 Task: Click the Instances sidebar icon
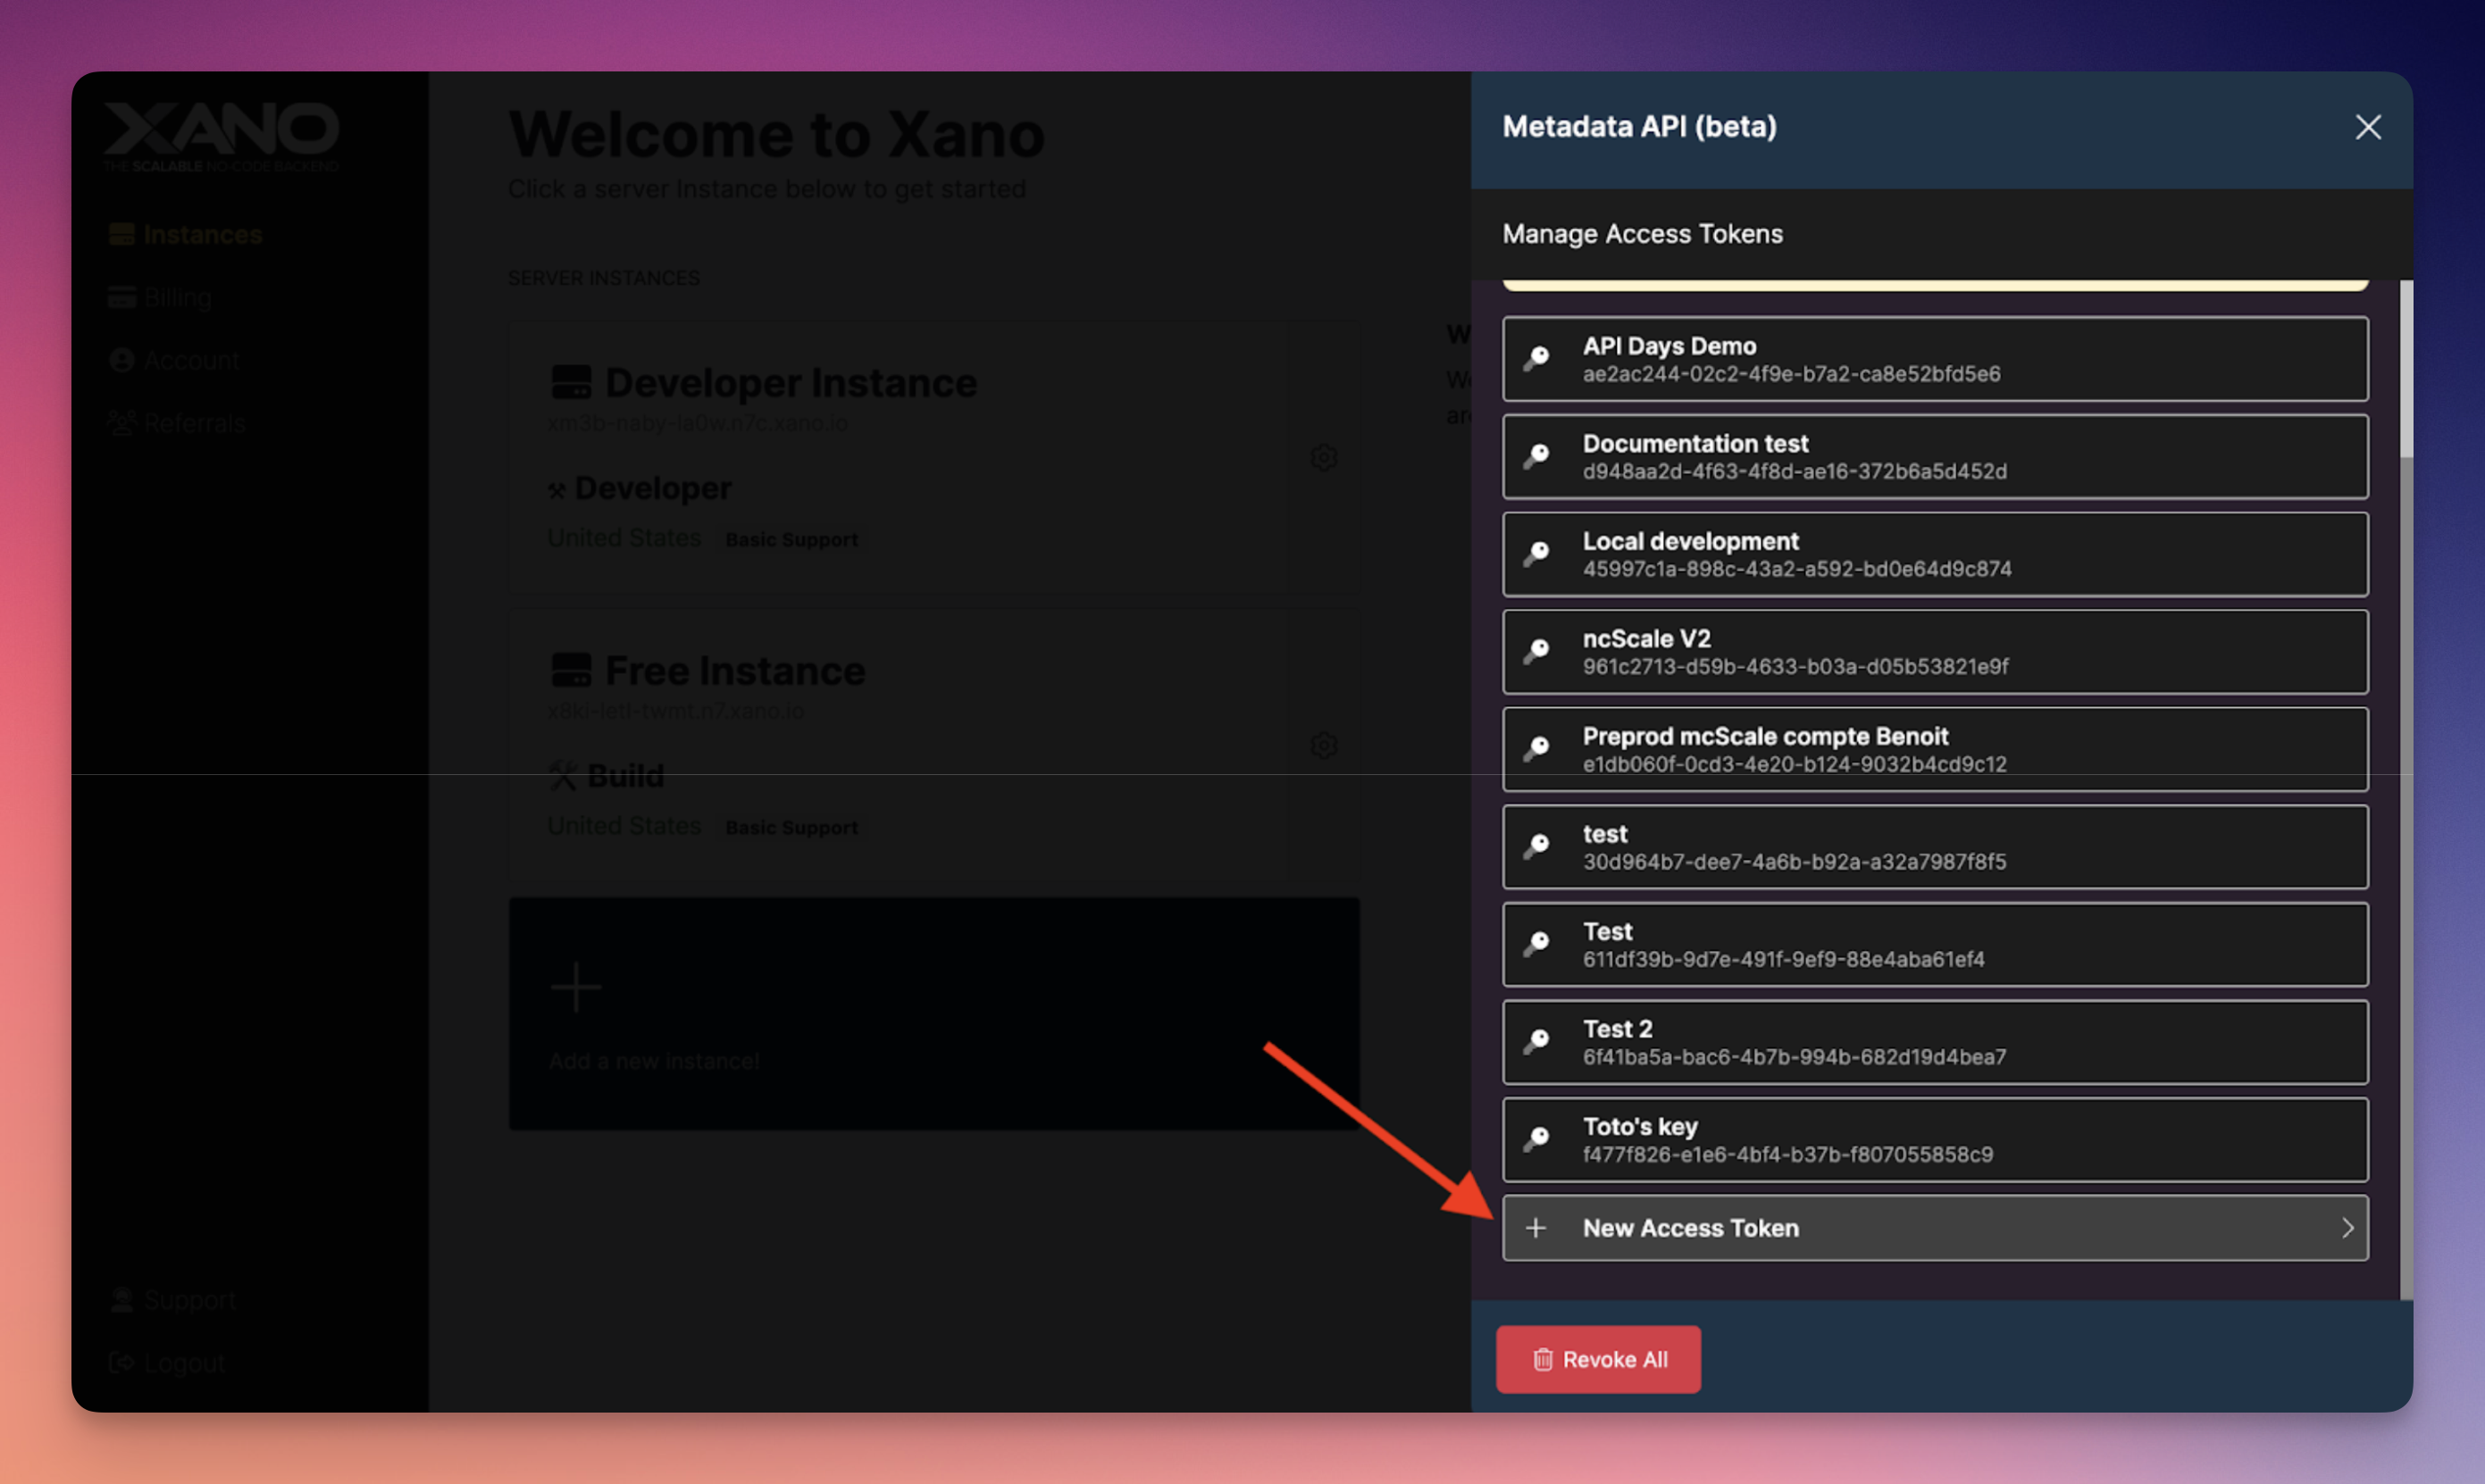(x=121, y=235)
